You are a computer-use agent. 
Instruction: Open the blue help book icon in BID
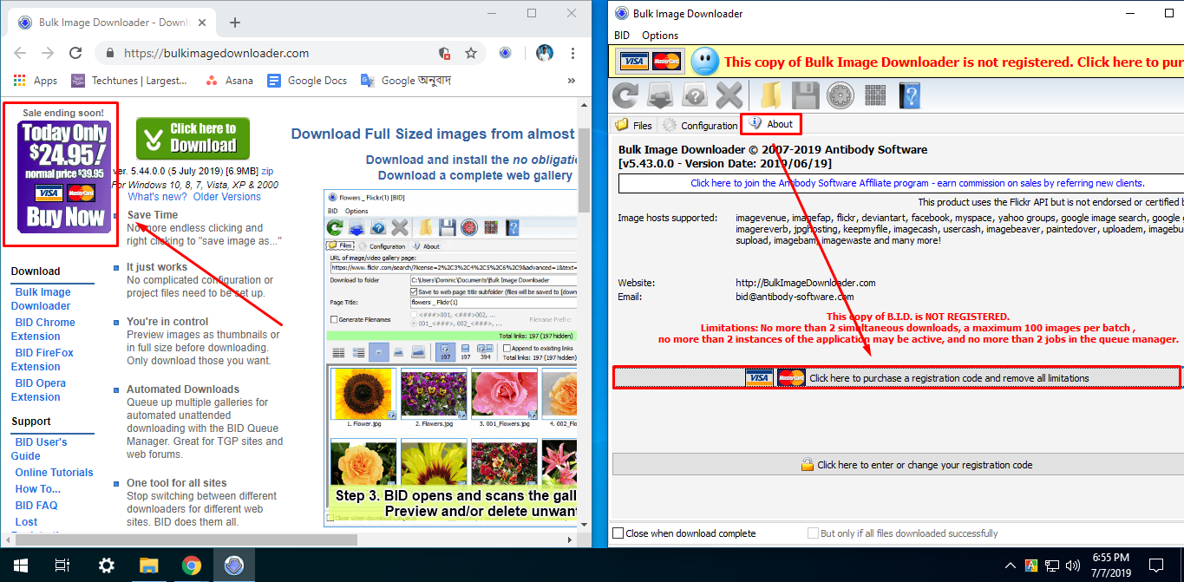click(908, 95)
